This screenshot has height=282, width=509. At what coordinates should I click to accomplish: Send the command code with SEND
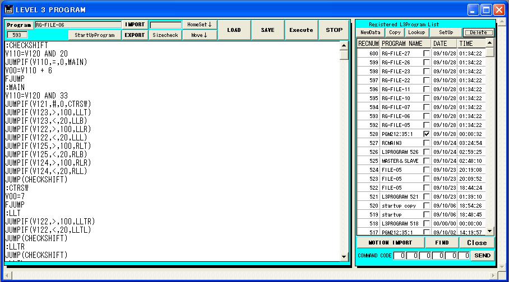[483, 255]
